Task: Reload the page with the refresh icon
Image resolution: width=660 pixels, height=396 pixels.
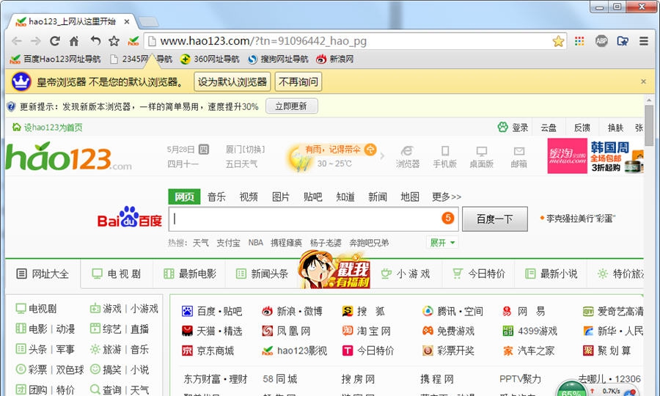Action: [55, 41]
